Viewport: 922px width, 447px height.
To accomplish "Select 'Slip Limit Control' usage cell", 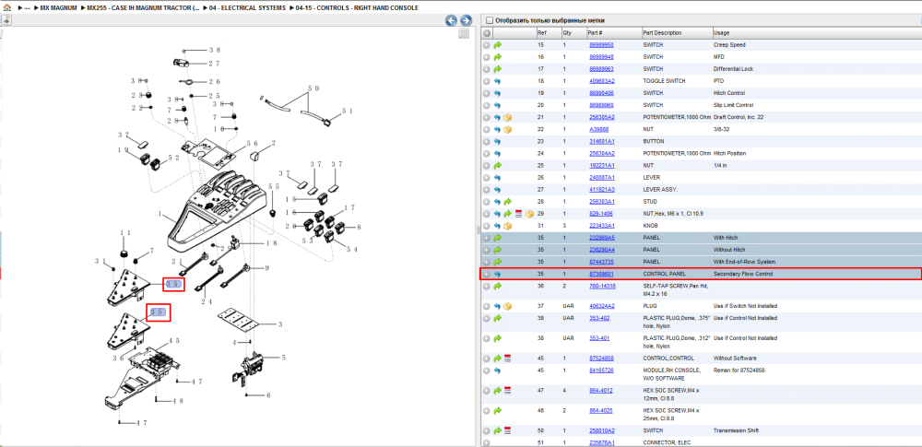I will 733,105.
